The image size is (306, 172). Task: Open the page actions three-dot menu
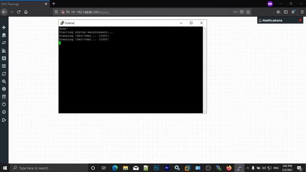tap(235, 12)
